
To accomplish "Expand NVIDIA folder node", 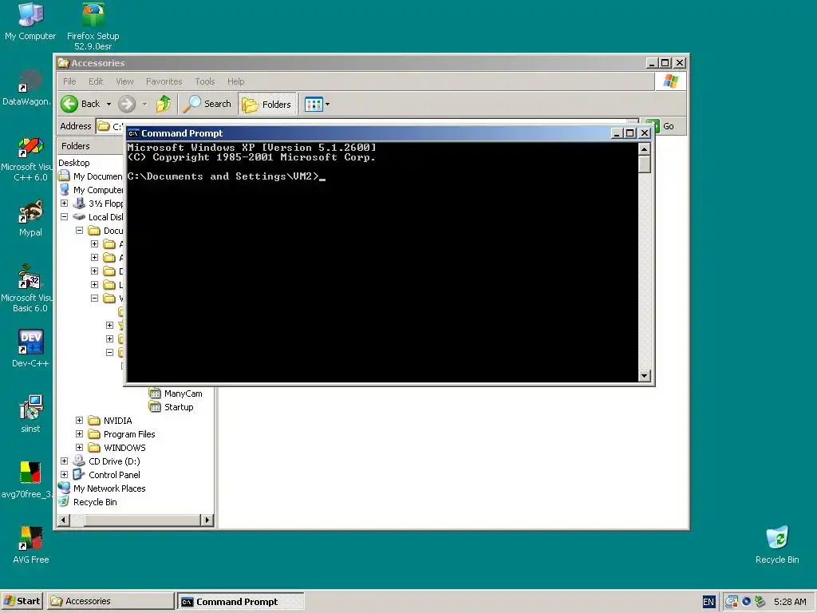I will tap(79, 421).
